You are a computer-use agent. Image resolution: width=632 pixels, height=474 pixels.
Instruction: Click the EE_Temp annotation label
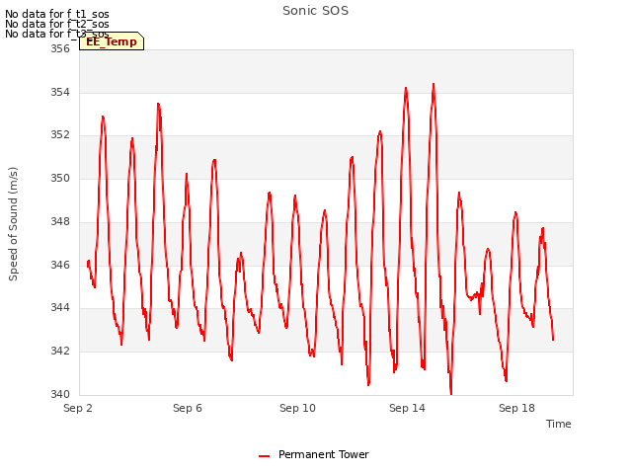click(112, 41)
